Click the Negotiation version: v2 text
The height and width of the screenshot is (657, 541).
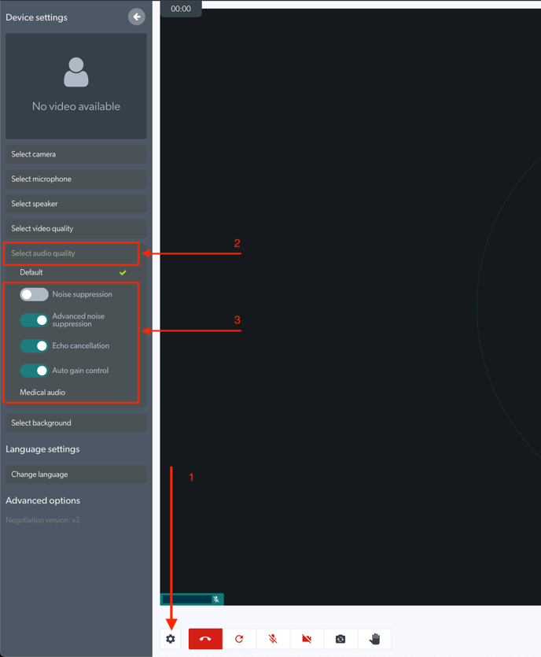point(42,520)
